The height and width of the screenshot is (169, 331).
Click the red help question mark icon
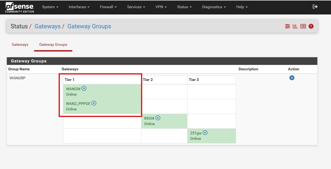click(311, 26)
